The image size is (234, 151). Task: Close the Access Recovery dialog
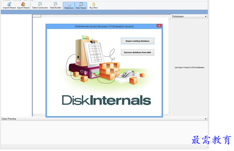[x=159, y=26]
